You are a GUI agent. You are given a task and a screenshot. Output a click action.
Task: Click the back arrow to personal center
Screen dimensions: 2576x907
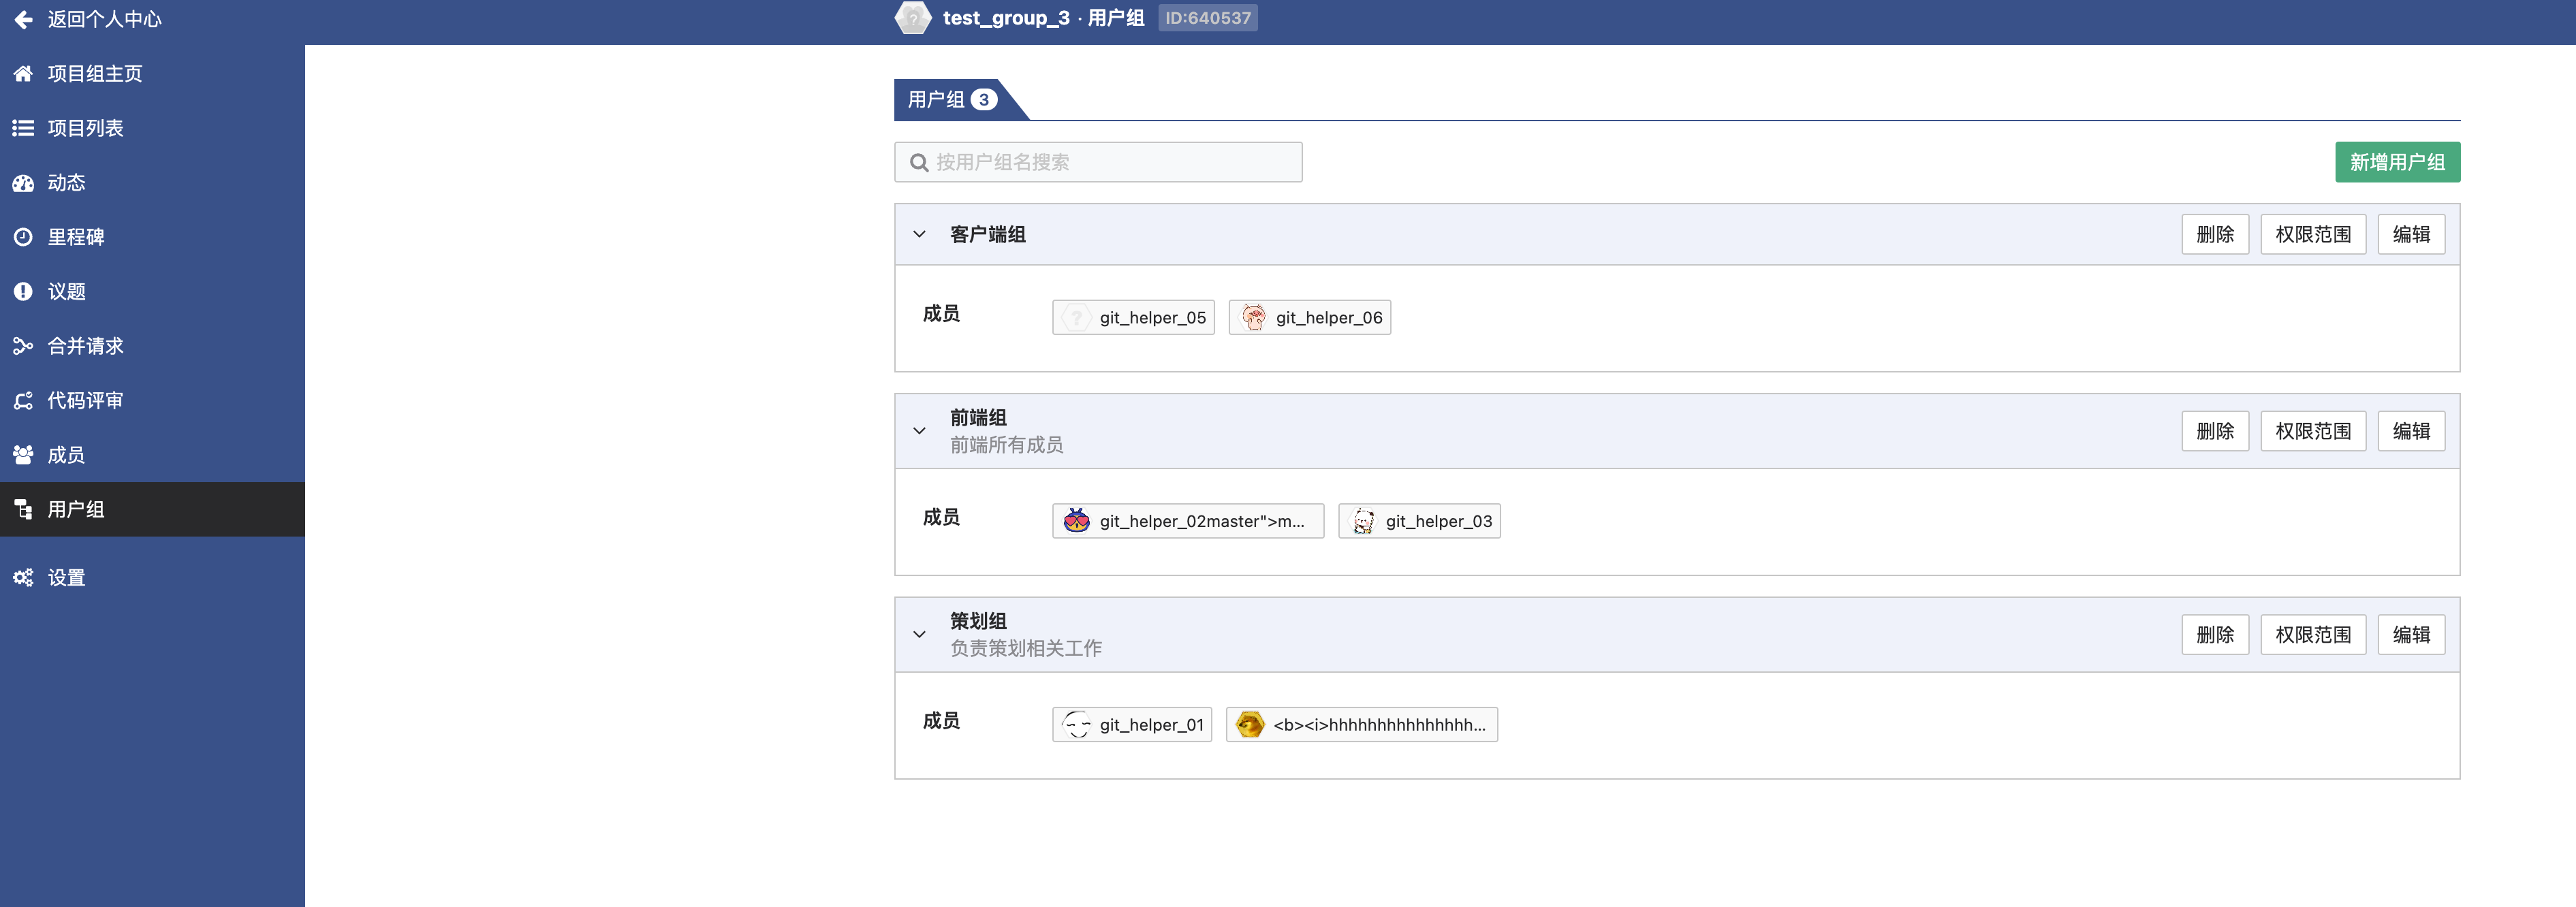coord(23,19)
